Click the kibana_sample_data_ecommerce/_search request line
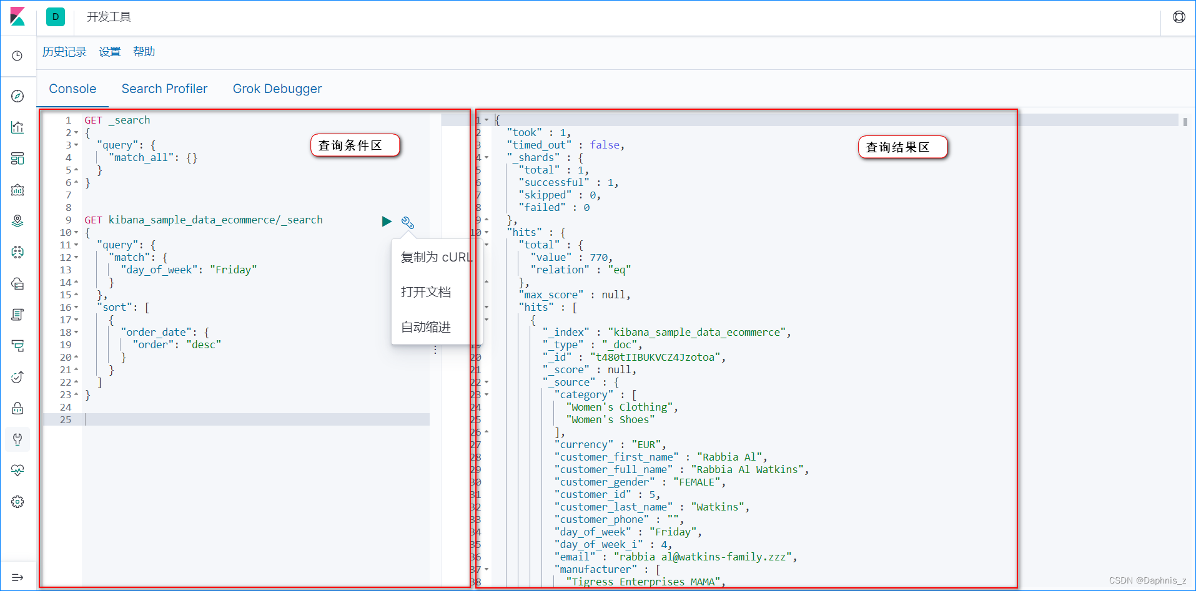The height and width of the screenshot is (591, 1196). (204, 220)
